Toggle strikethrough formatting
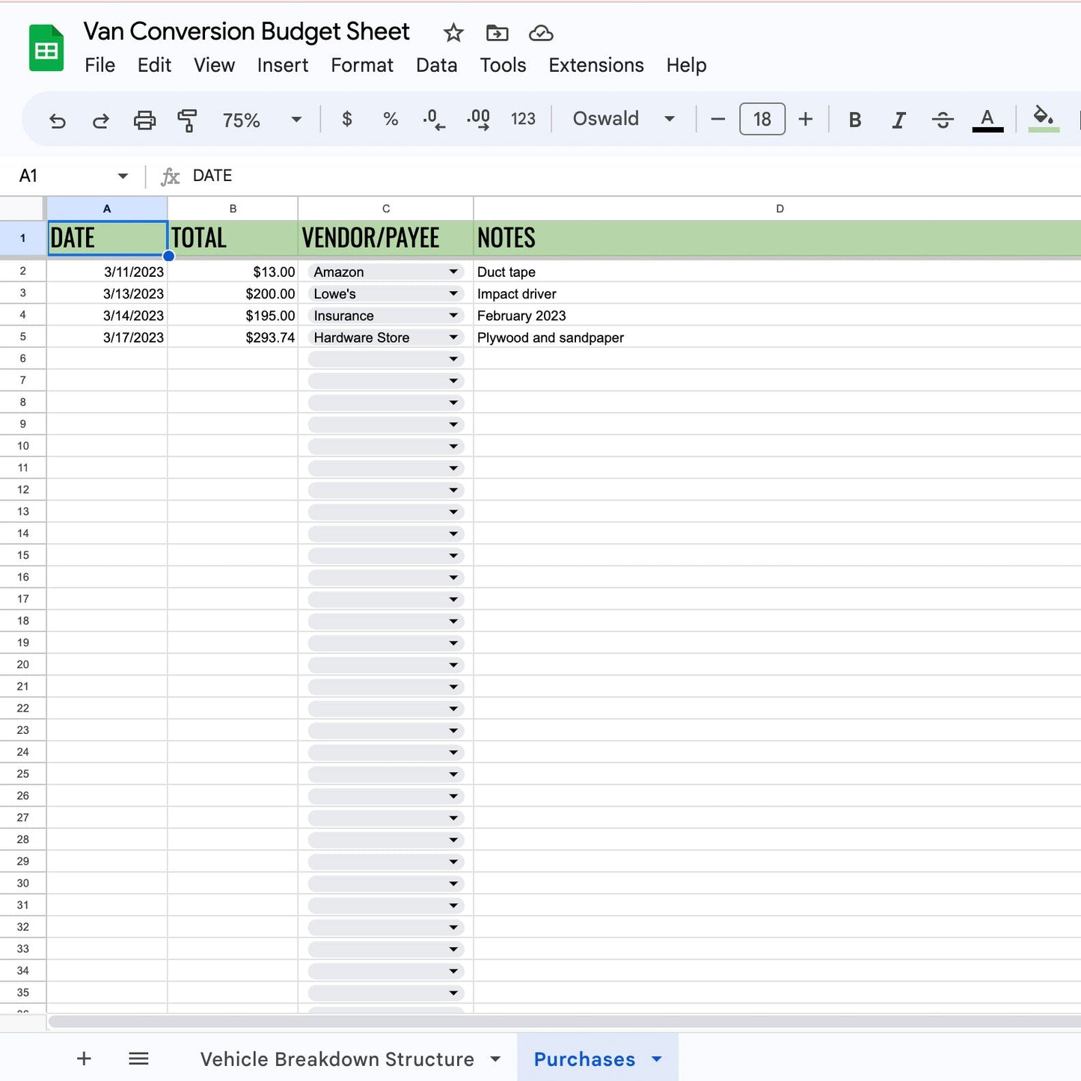Screen dimensions: 1081x1081 (943, 120)
